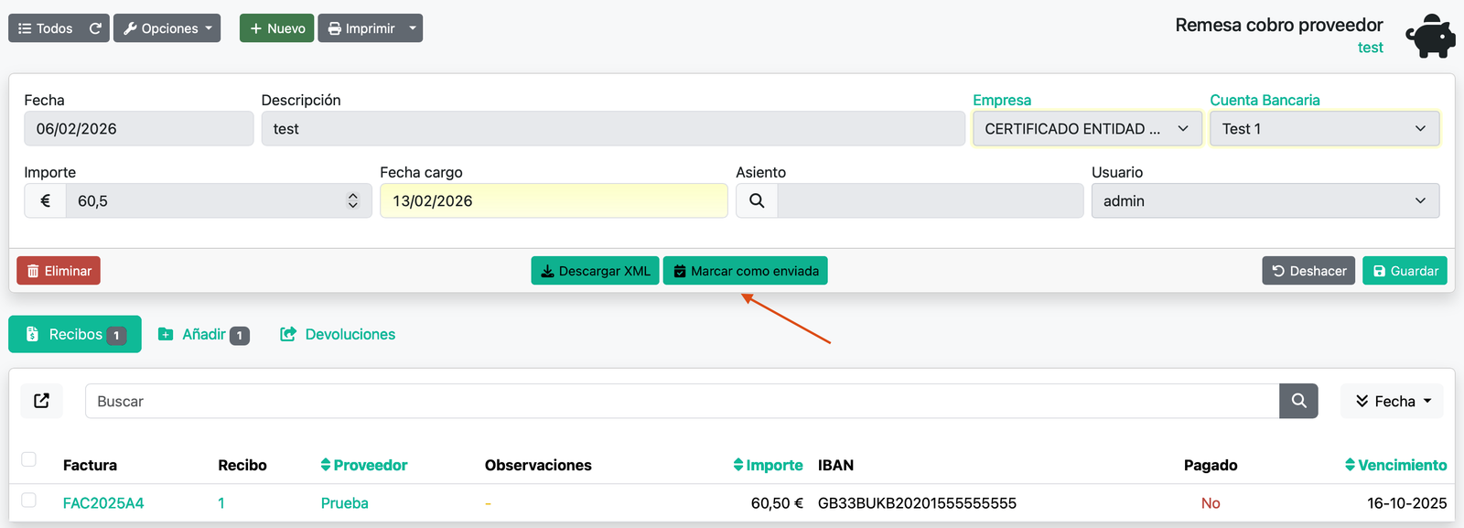Screen dimensions: 1464x528
Task: Click the Observaciones column header
Action: (538, 465)
